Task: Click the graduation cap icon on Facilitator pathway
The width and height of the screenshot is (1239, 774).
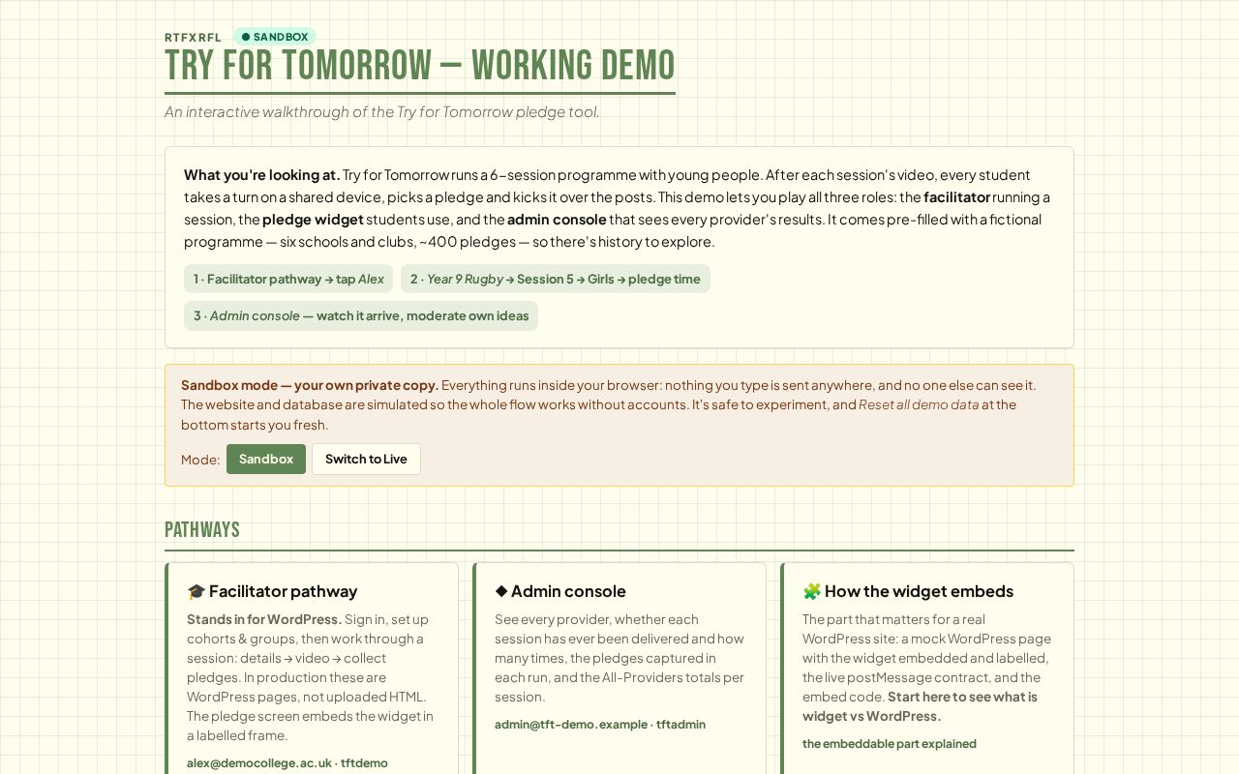Action: click(x=196, y=591)
